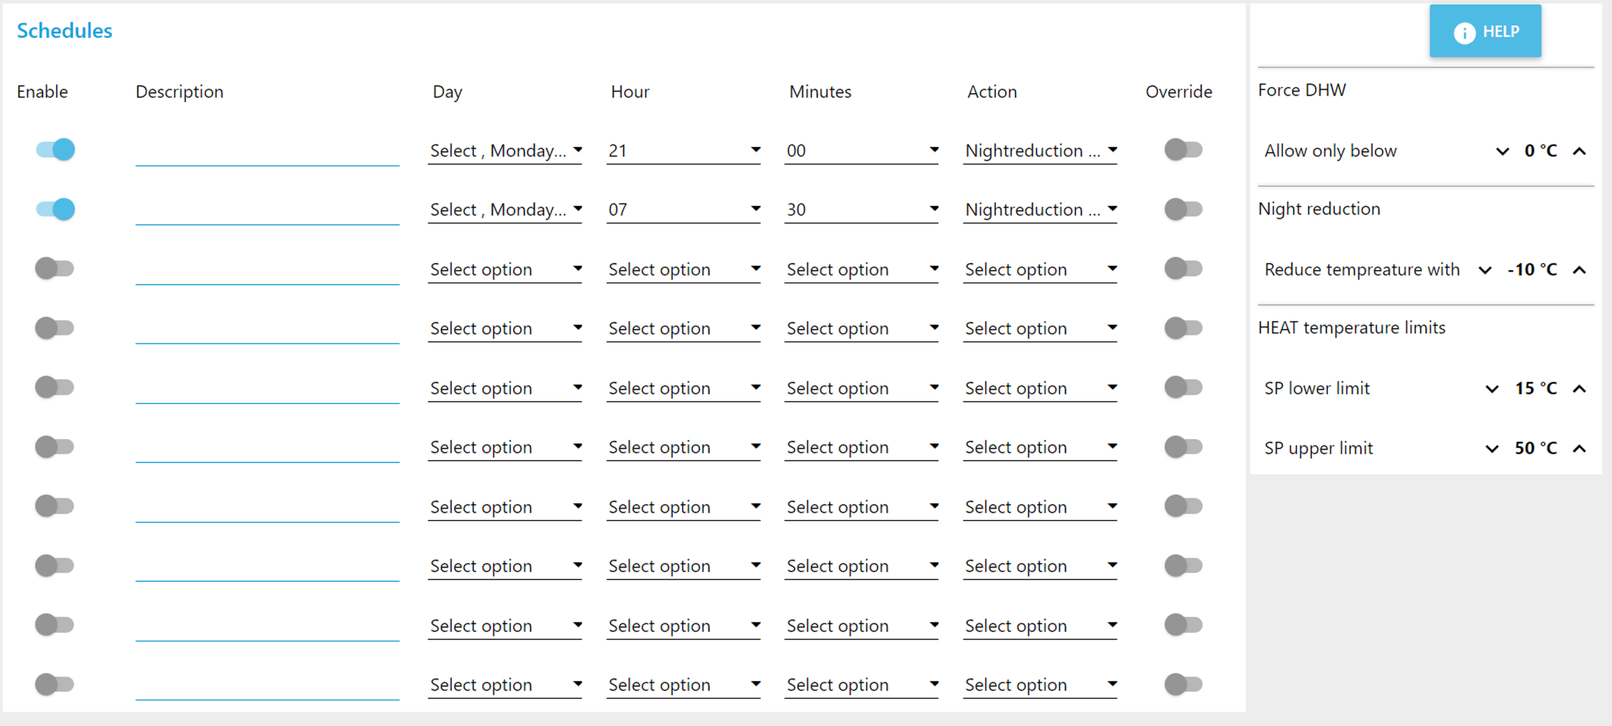
Task: Open Day dropdown in third schedule row
Action: pyautogui.click(x=505, y=270)
